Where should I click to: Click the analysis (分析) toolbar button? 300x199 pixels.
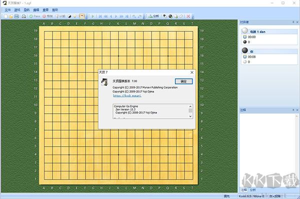point(154,16)
